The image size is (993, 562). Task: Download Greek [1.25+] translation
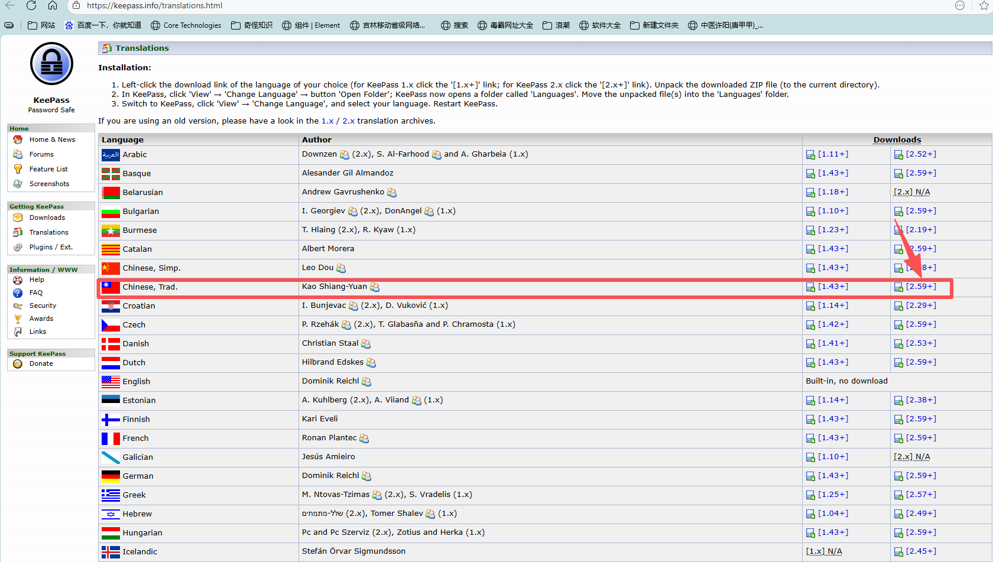(x=833, y=495)
